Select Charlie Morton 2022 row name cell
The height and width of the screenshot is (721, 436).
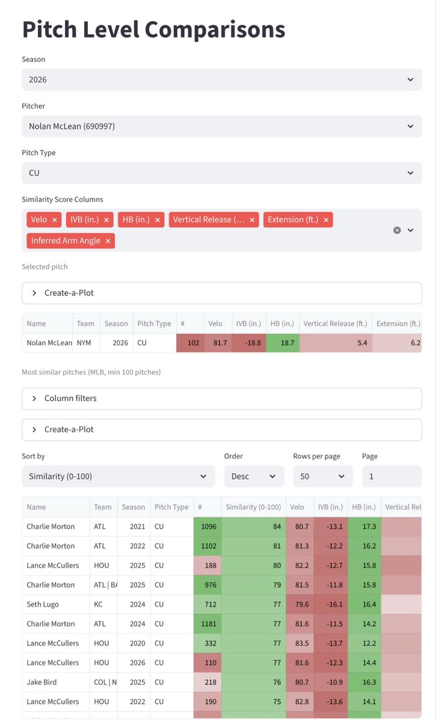pyautogui.click(x=56, y=546)
